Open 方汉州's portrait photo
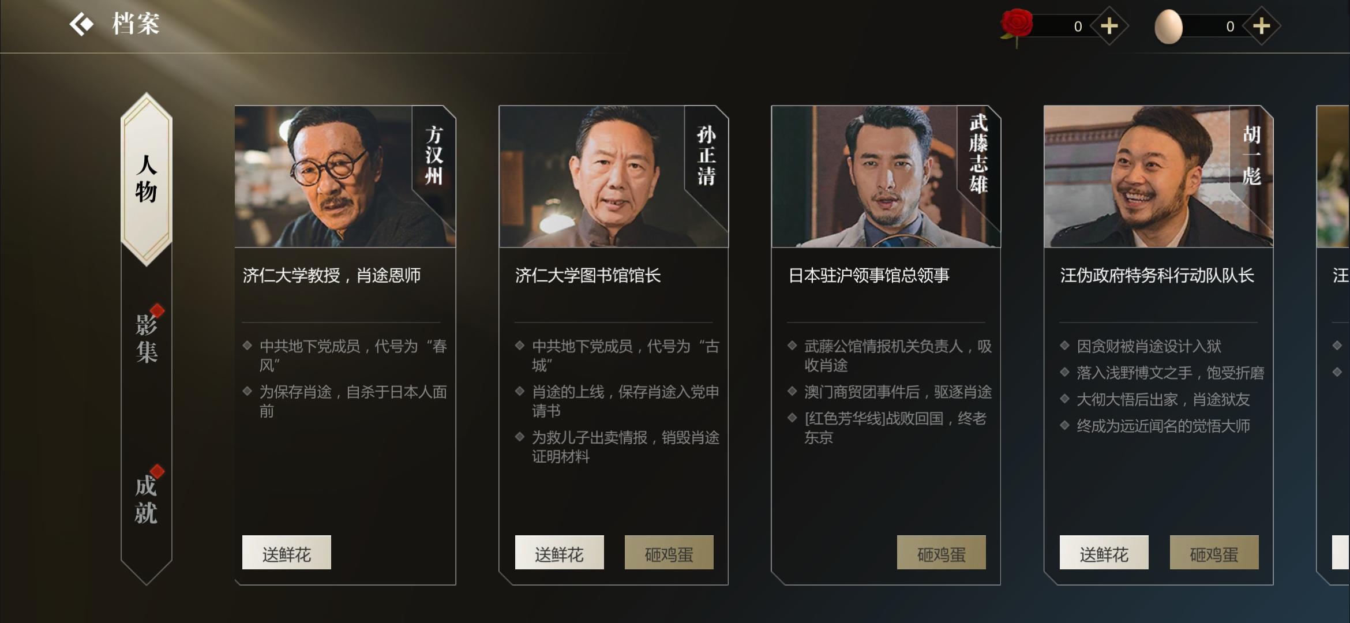1350x623 pixels. (345, 177)
